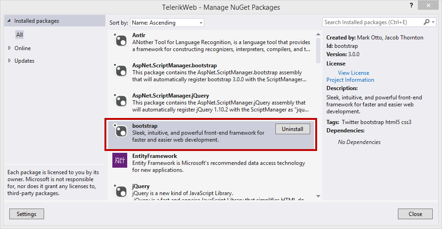This screenshot has height=229, width=442.
Task: Click the Antlr package icon
Action: (119, 40)
